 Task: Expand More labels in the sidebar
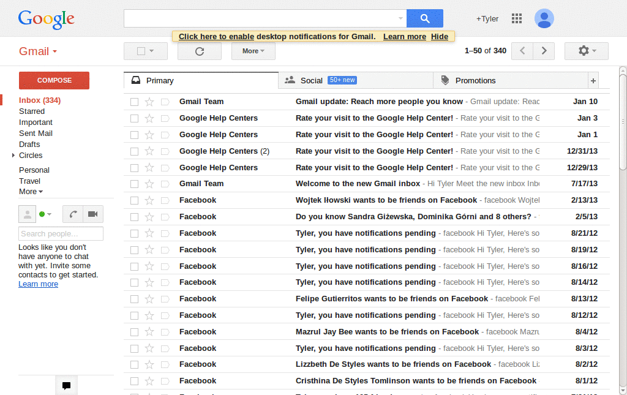coord(31,192)
